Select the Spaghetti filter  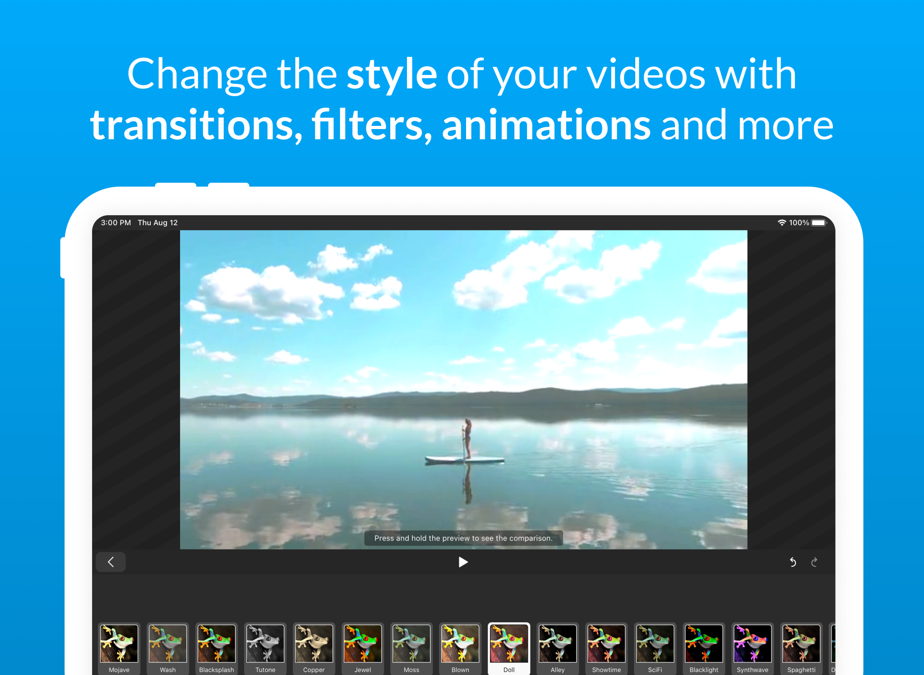pos(801,644)
